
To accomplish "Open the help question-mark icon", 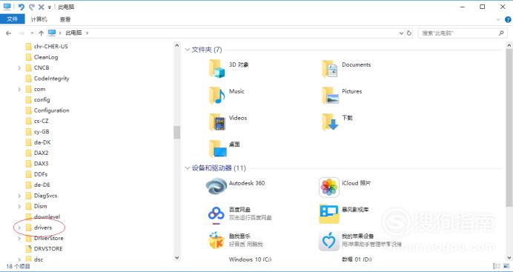I will click(508, 19).
